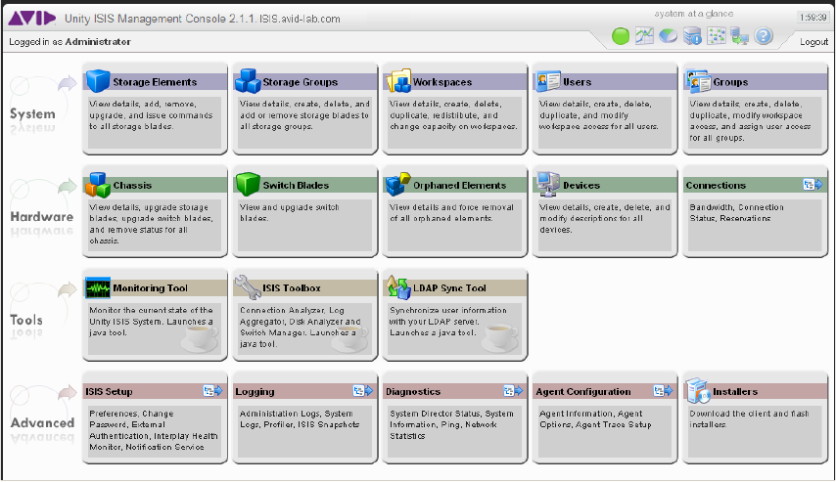Viewport: 836px width, 482px height.
Task: Click the System section arrow icon
Action: tap(68, 83)
